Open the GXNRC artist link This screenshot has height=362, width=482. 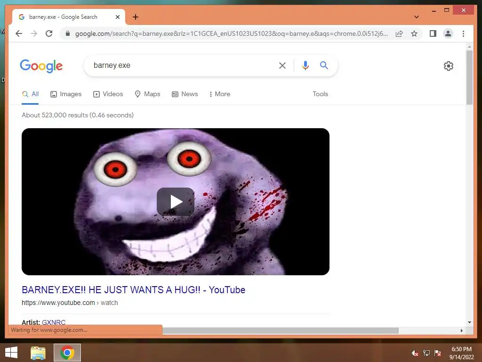(x=54, y=322)
